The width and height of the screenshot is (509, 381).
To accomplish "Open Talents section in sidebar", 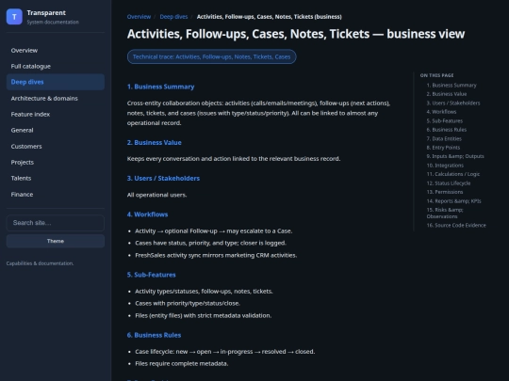I will tap(56, 178).
